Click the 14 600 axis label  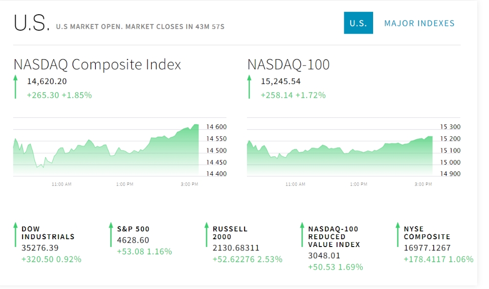(217, 127)
